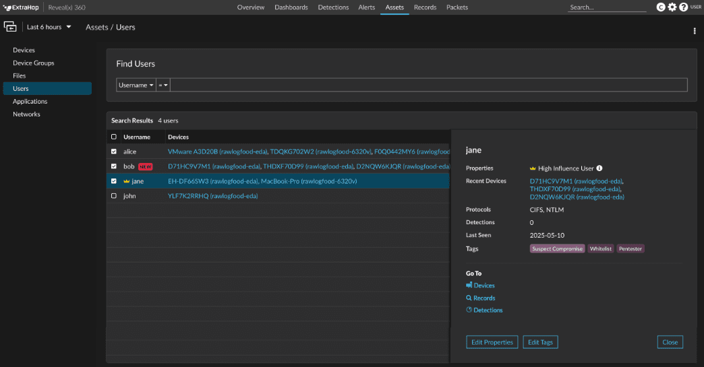Click the global Search field
704x367 pixels.
point(607,7)
